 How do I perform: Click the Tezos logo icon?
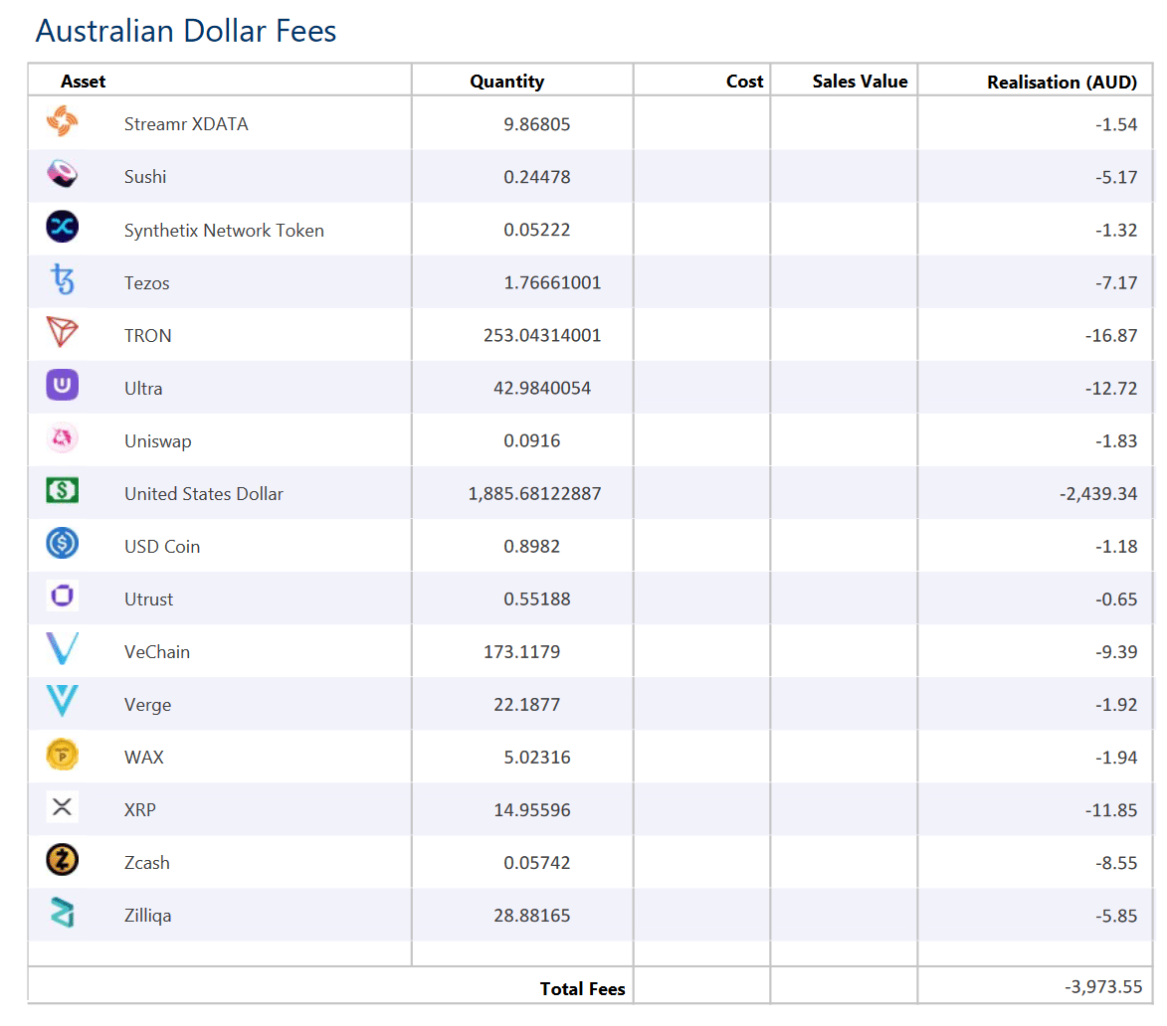click(63, 279)
